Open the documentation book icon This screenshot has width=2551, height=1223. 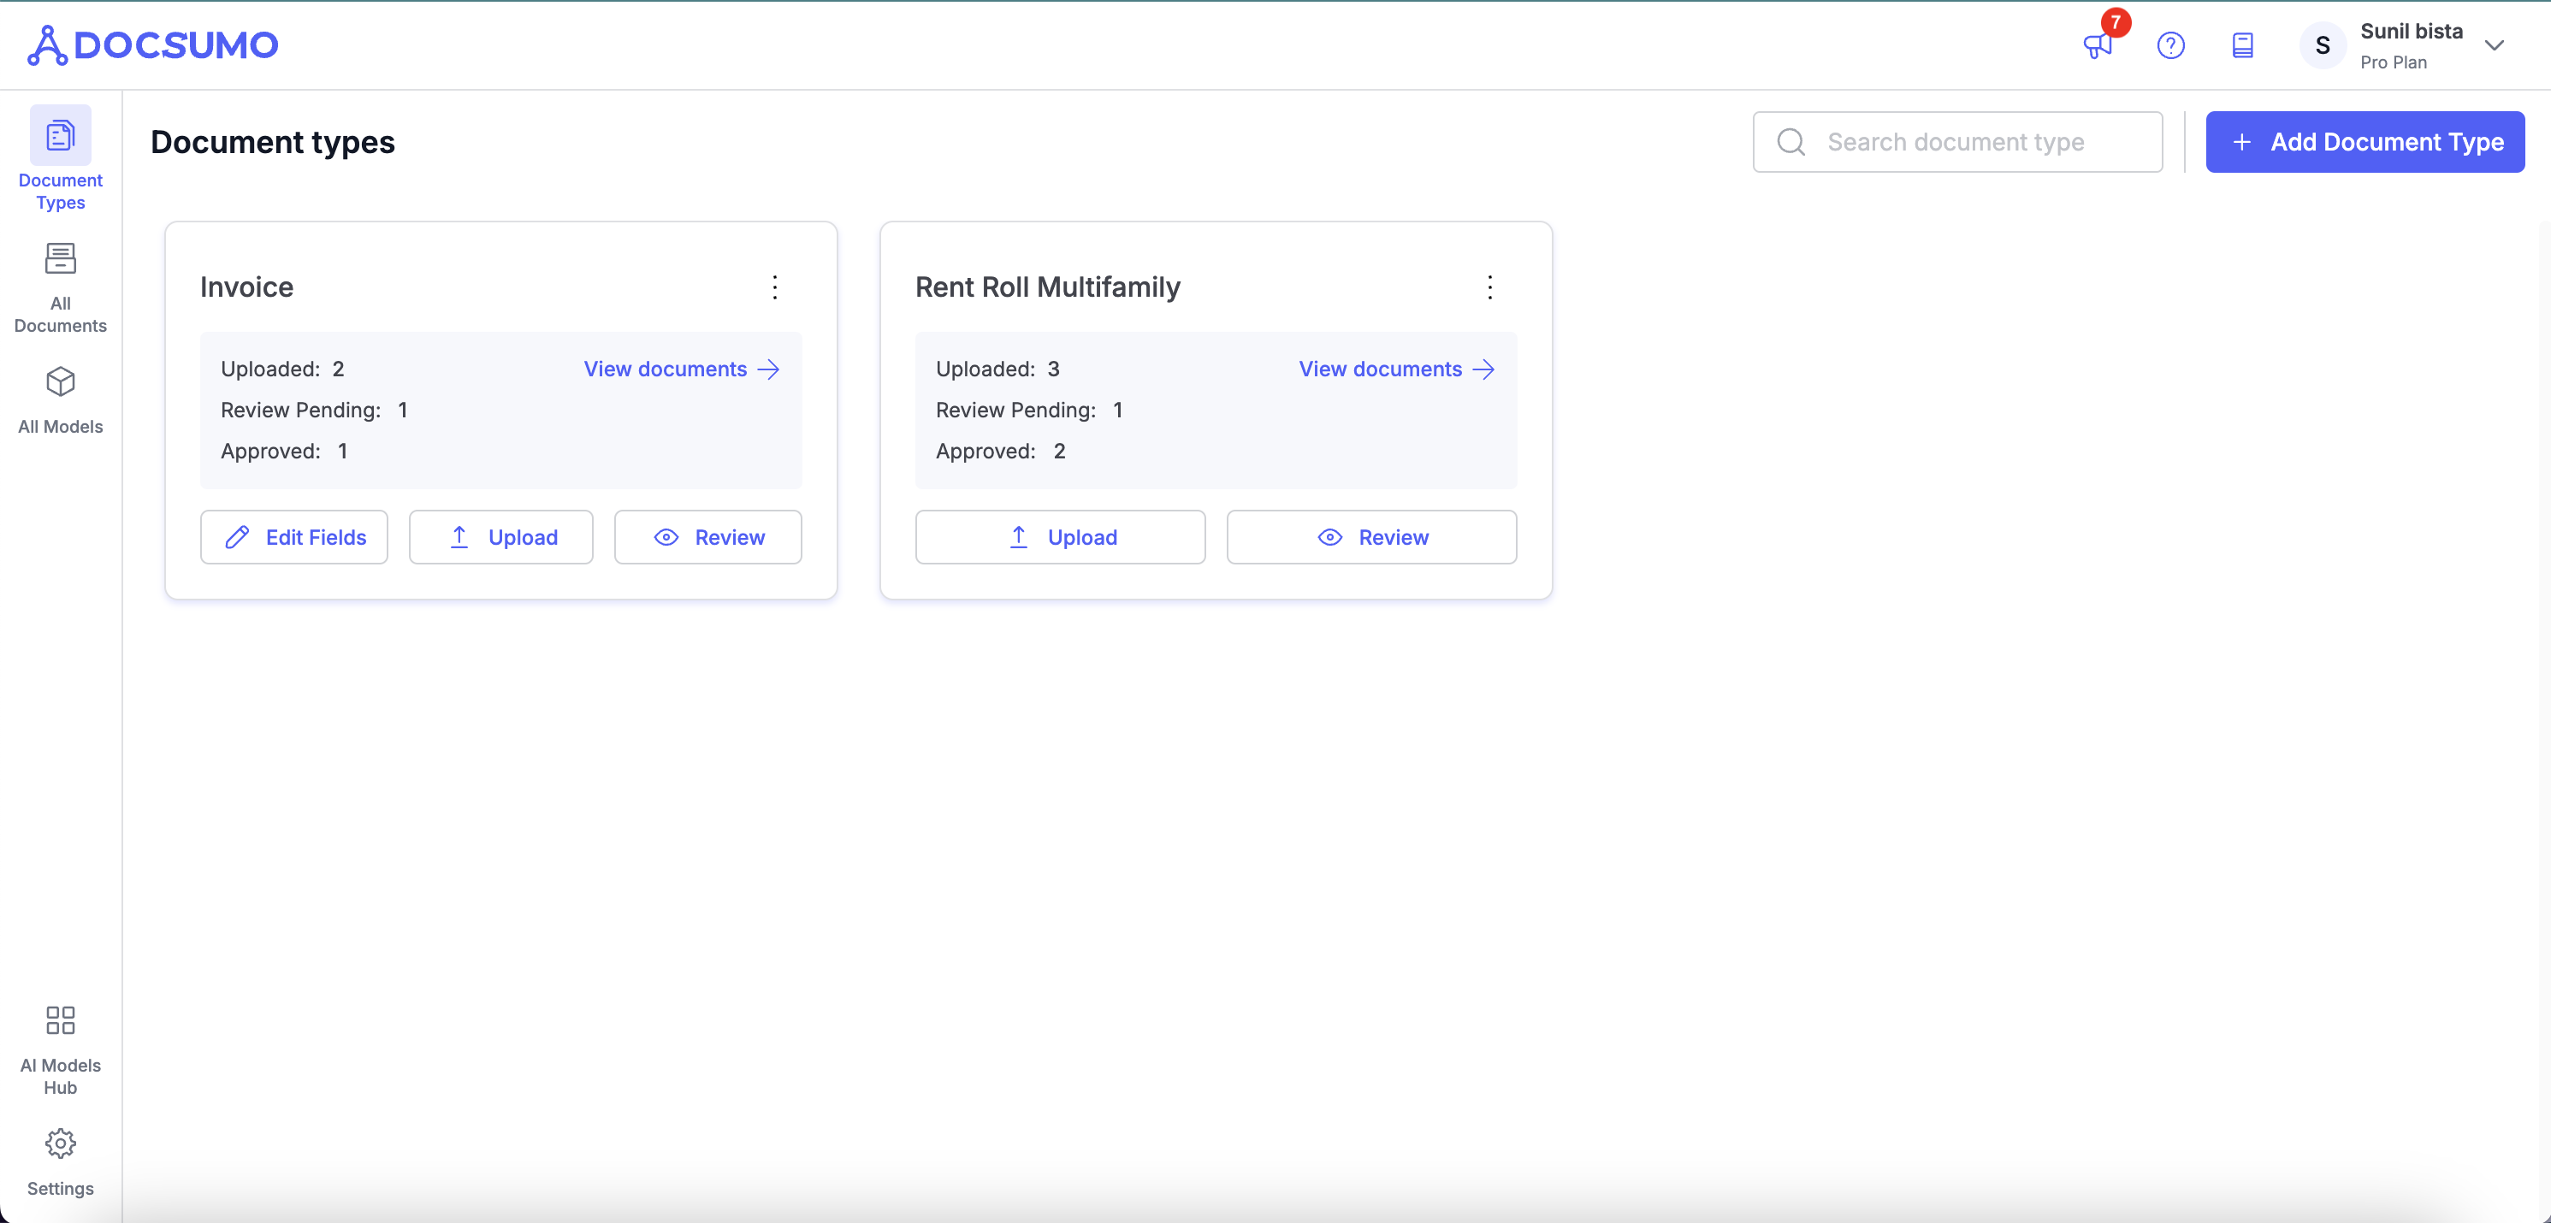(x=2242, y=45)
